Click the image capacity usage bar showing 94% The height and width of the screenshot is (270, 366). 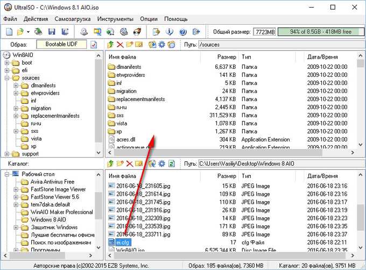click(321, 32)
